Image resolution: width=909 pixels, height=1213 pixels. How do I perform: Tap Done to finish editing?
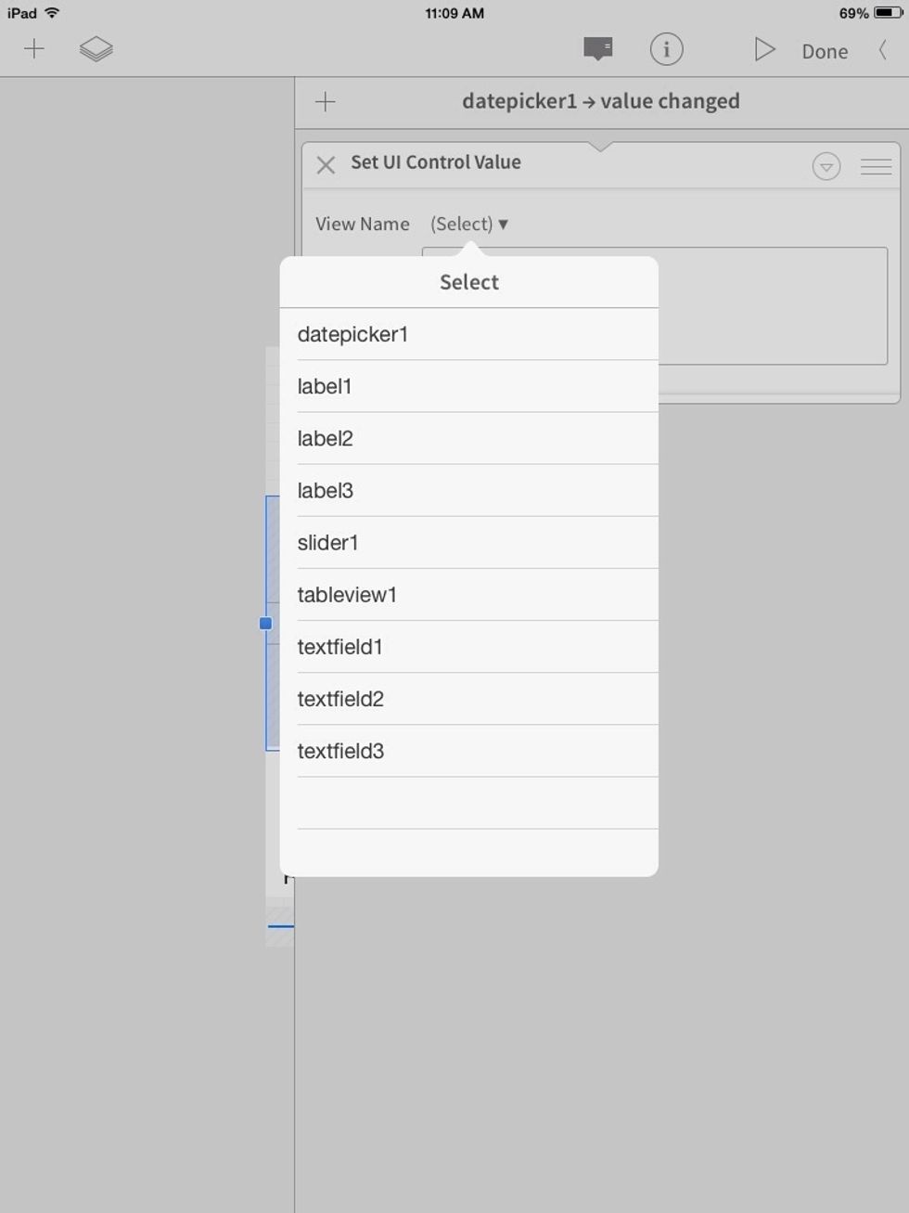point(824,51)
